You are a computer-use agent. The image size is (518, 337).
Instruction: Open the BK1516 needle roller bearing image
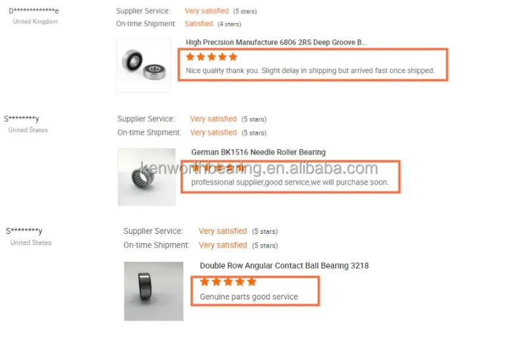pos(147,177)
